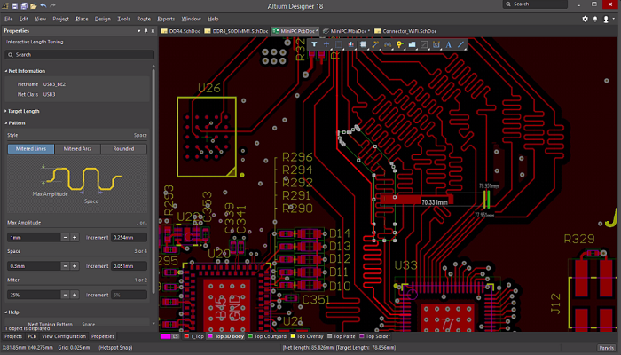Open the Reports menu
The height and width of the screenshot is (355, 621).
click(x=166, y=19)
